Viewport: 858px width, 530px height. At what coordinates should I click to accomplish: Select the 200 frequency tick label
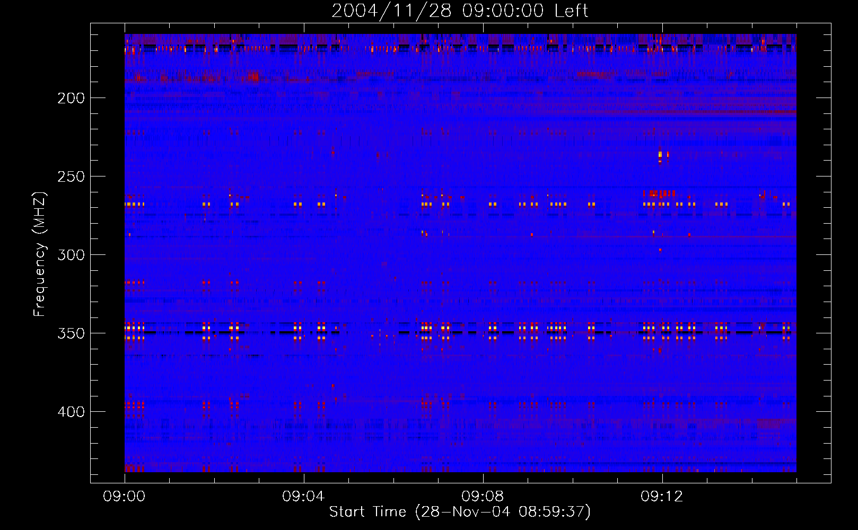[x=71, y=98]
